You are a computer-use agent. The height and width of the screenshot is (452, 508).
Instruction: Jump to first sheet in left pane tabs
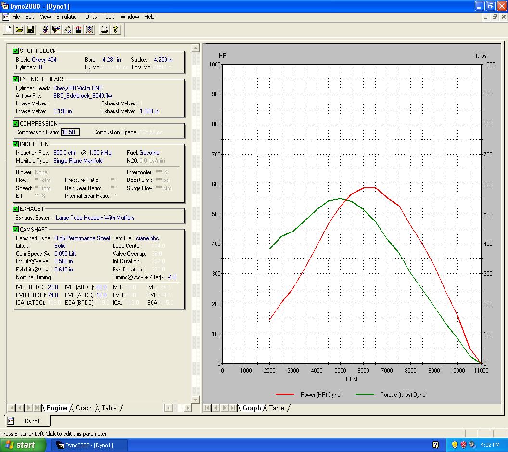pyautogui.click(x=12, y=408)
